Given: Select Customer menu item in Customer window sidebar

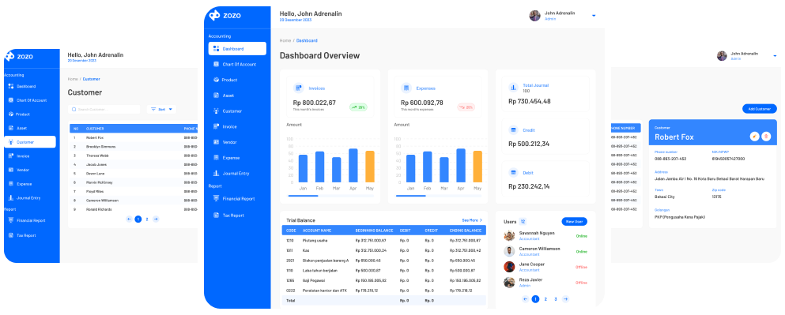Looking at the screenshot, I should click(29, 142).
